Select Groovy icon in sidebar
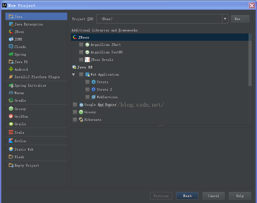Viewport: 257px width, 203px height. (x=11, y=109)
